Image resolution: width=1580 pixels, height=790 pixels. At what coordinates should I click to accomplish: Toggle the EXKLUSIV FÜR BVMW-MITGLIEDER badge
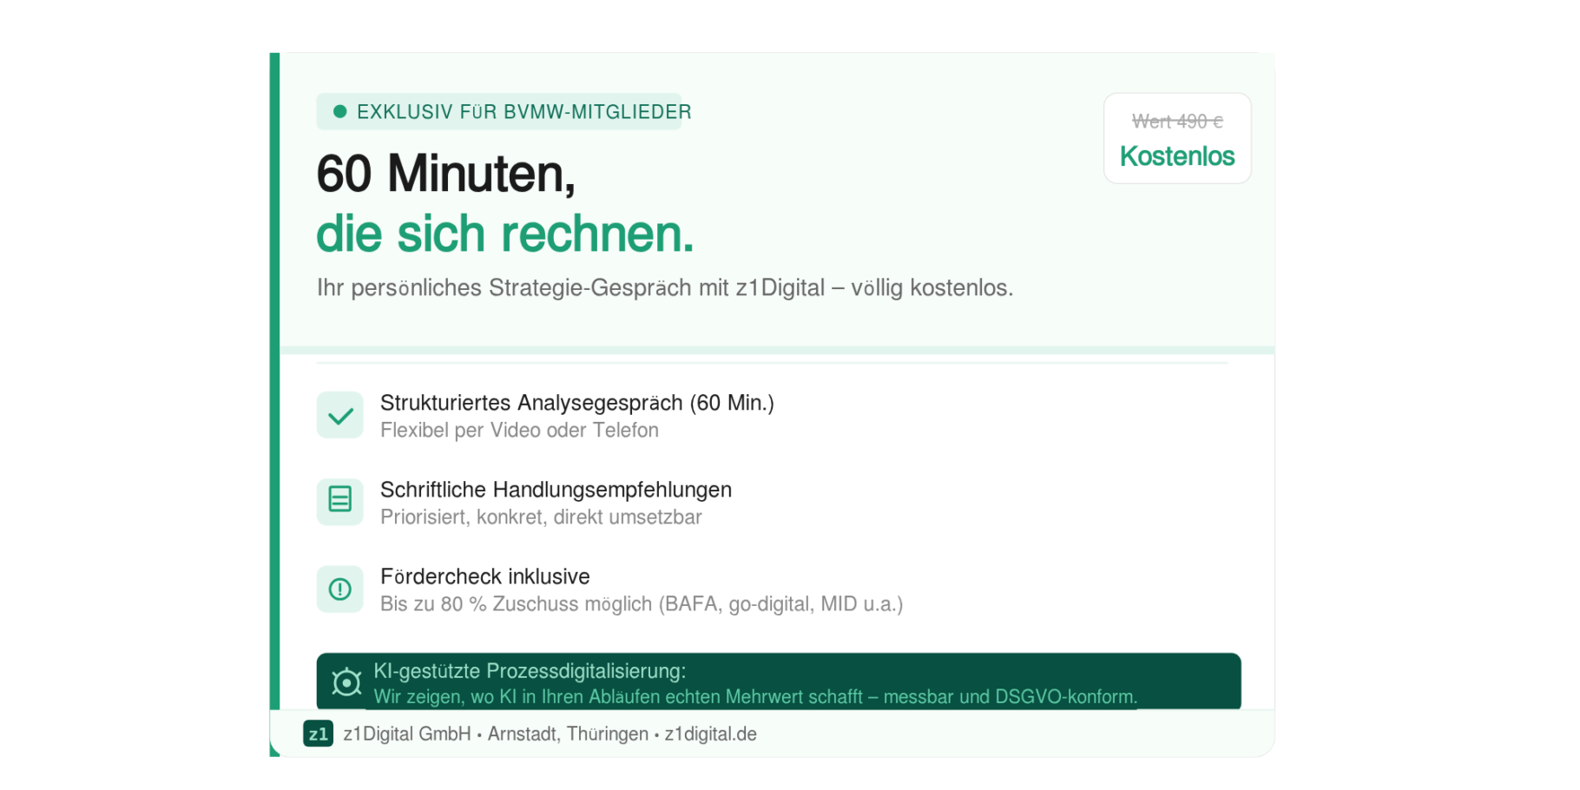500,111
